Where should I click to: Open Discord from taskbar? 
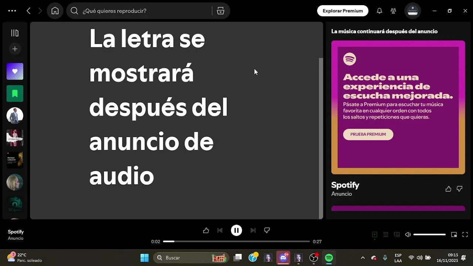point(283,258)
